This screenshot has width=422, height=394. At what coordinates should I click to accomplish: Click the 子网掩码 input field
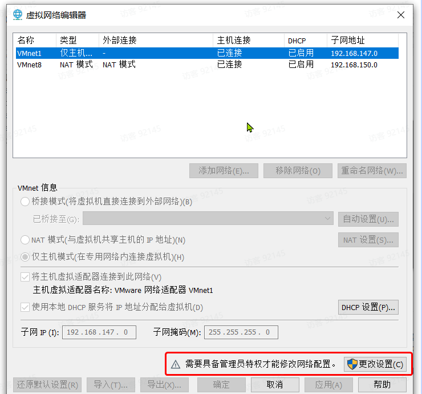[241, 332]
